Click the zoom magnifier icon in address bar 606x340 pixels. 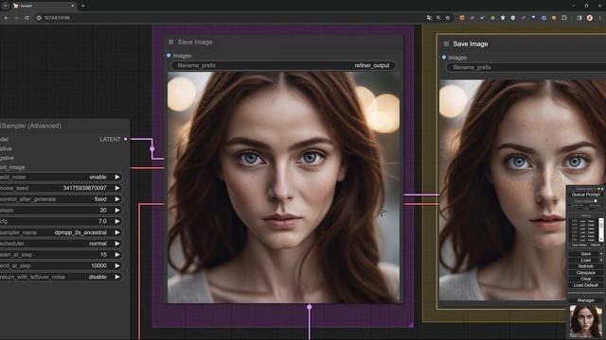[438, 18]
